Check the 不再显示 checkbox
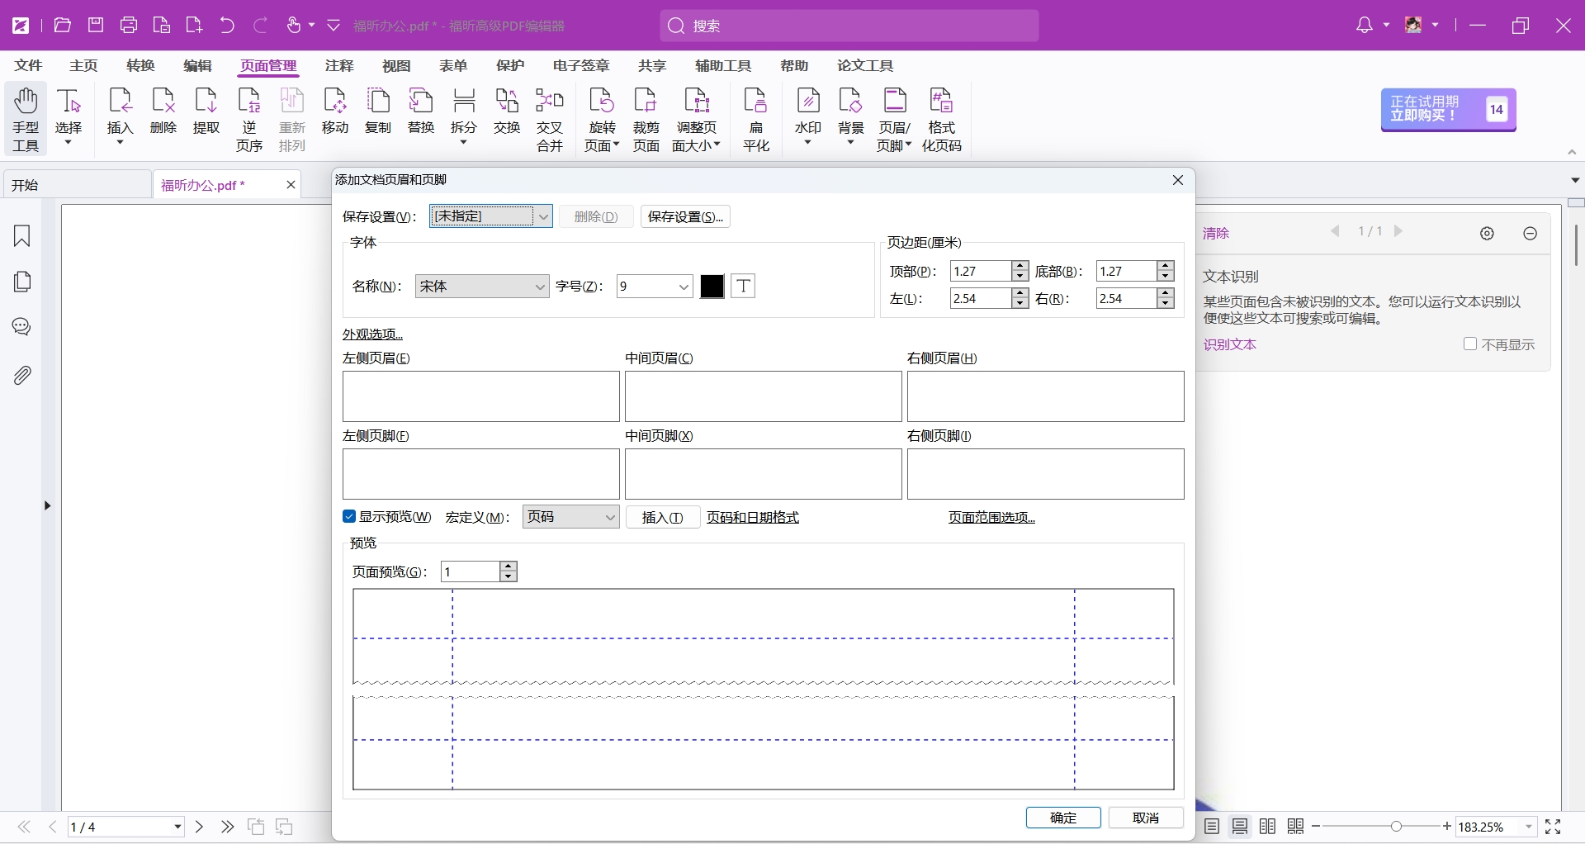 click(1469, 344)
